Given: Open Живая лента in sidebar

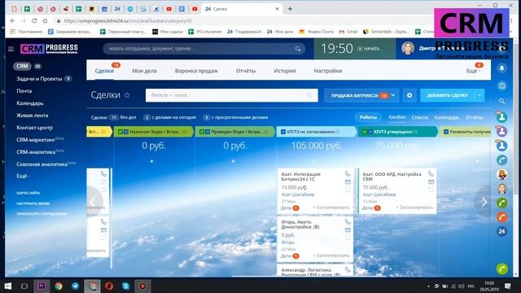Looking at the screenshot, I should pyautogui.click(x=33, y=116).
